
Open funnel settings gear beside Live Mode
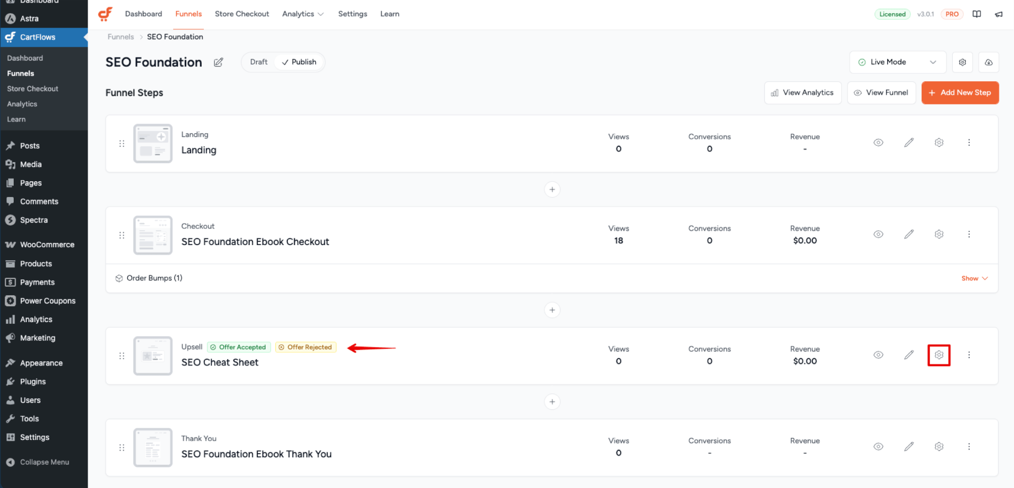click(962, 62)
